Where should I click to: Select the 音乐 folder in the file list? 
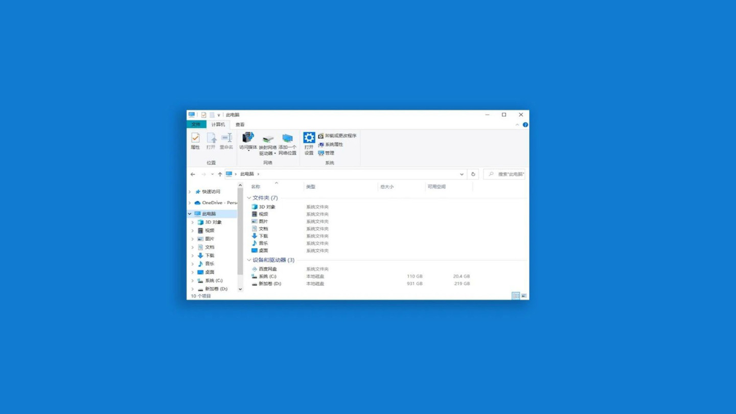[x=260, y=243]
